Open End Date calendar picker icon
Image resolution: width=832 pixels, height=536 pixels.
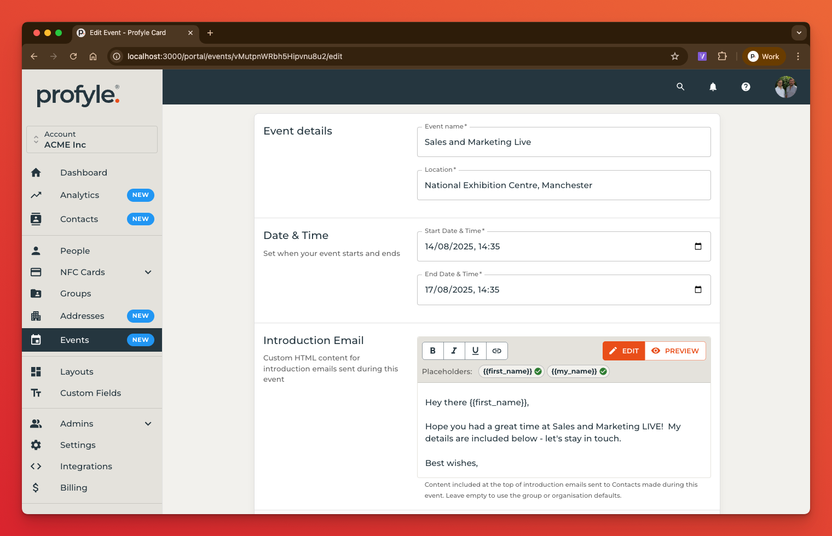pyautogui.click(x=698, y=289)
